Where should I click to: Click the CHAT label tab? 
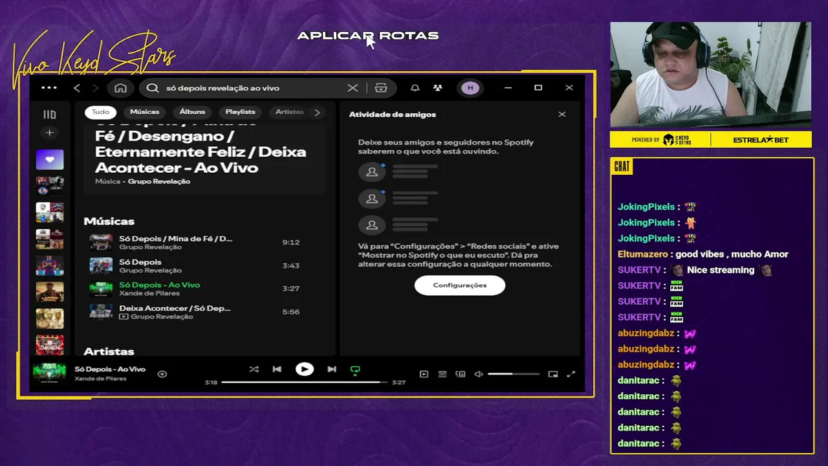tap(622, 167)
